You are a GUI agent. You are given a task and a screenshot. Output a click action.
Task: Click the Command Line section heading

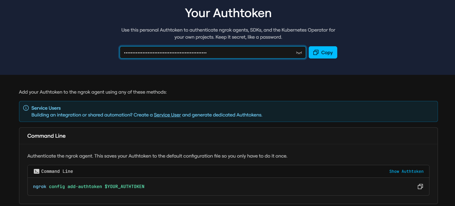[47, 136]
